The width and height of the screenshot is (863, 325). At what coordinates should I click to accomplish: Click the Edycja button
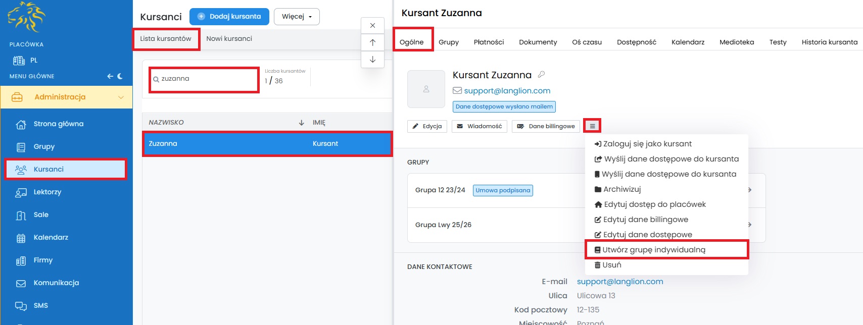click(x=427, y=126)
